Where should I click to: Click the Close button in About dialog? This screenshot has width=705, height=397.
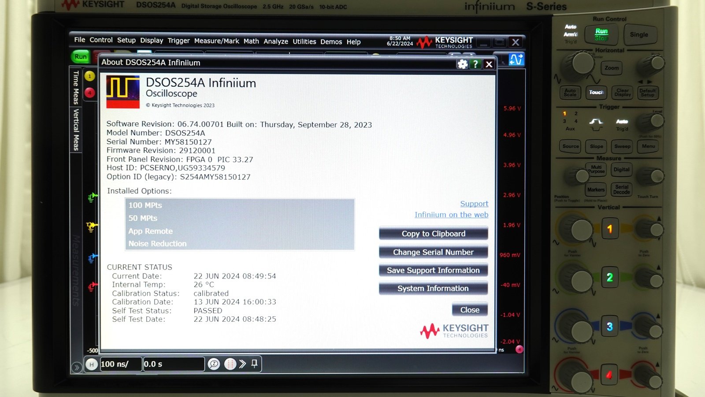coord(470,310)
